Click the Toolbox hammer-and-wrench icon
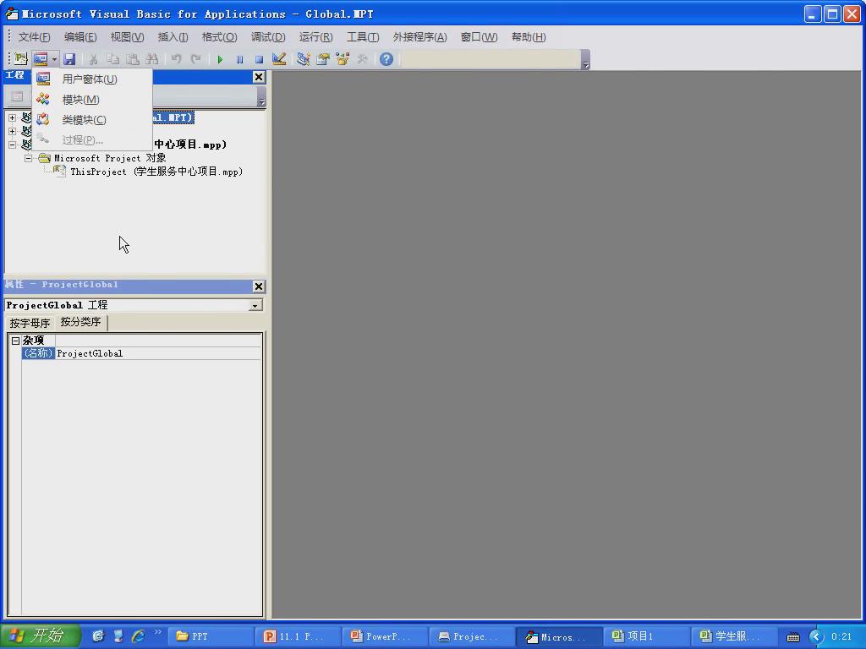Viewport: 866px width, 649px height. [362, 58]
